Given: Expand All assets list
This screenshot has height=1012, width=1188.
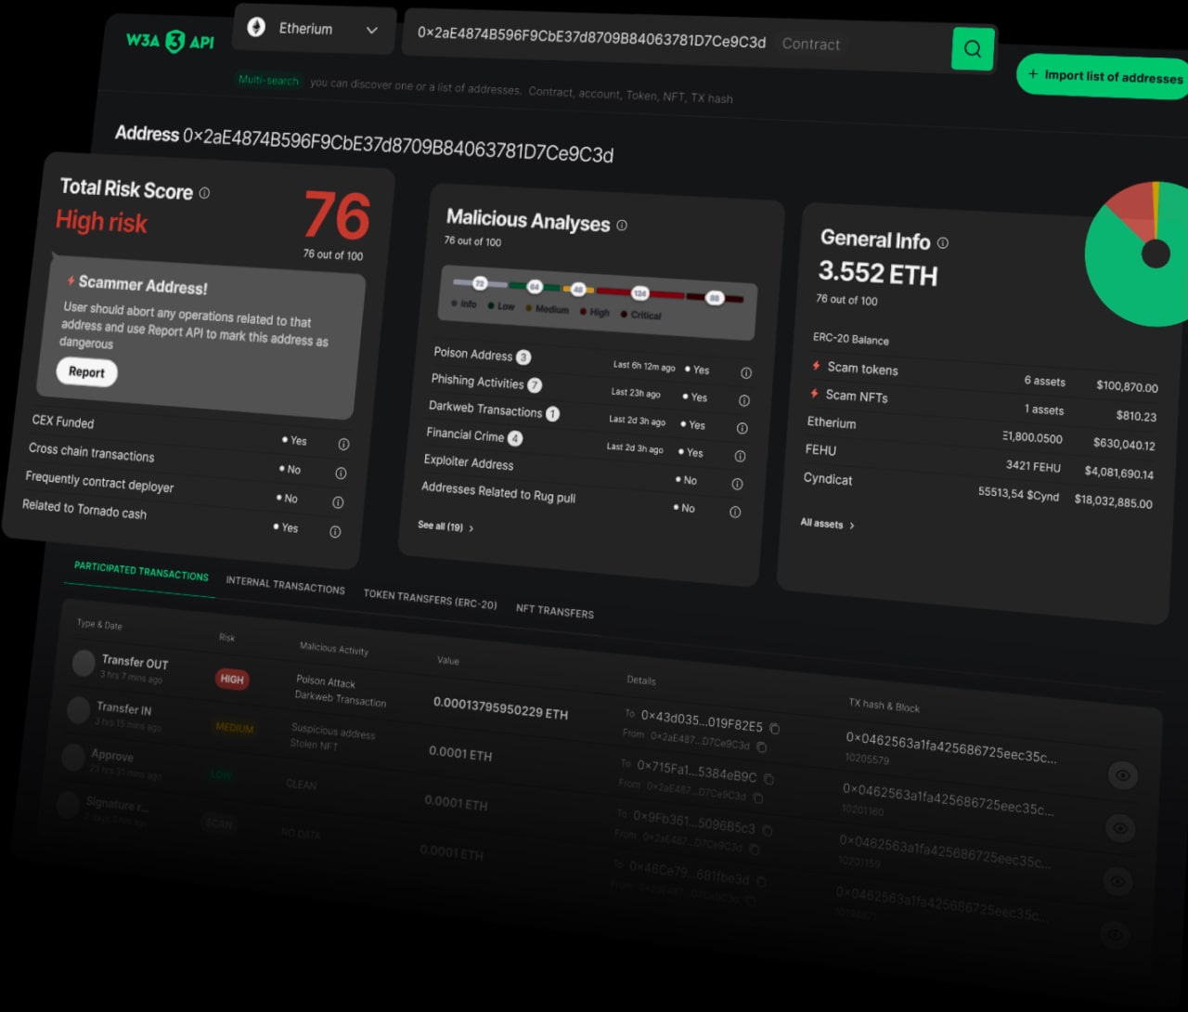Looking at the screenshot, I should tap(827, 524).
